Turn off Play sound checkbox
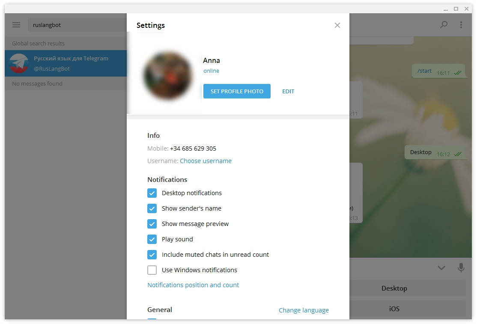Viewport: 477px width, 324px height. 152,239
